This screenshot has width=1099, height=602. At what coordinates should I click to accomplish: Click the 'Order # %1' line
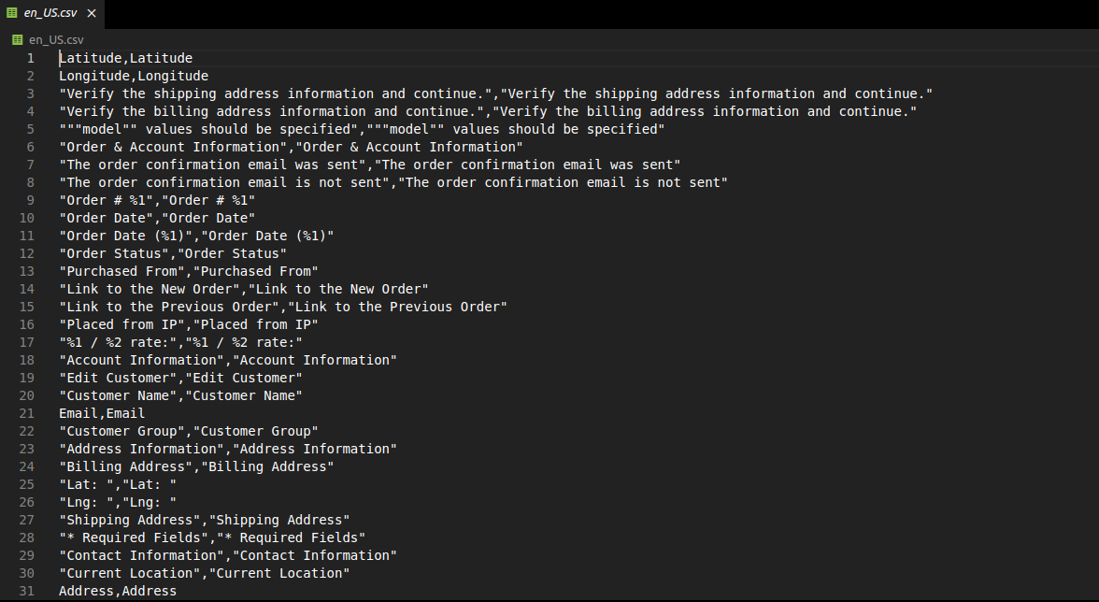[157, 200]
